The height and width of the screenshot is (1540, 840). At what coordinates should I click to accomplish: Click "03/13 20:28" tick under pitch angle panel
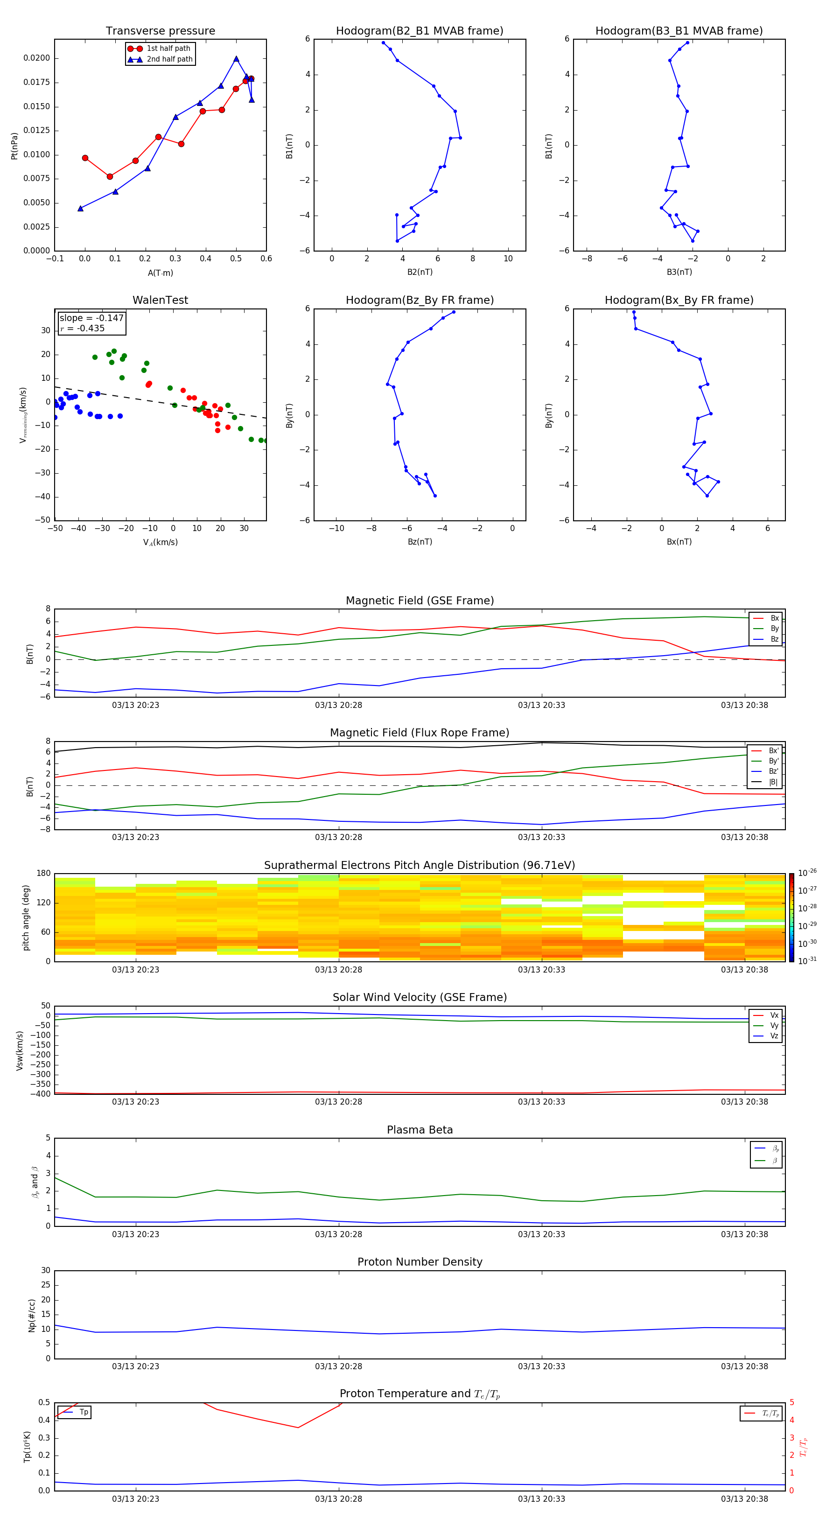click(x=338, y=970)
